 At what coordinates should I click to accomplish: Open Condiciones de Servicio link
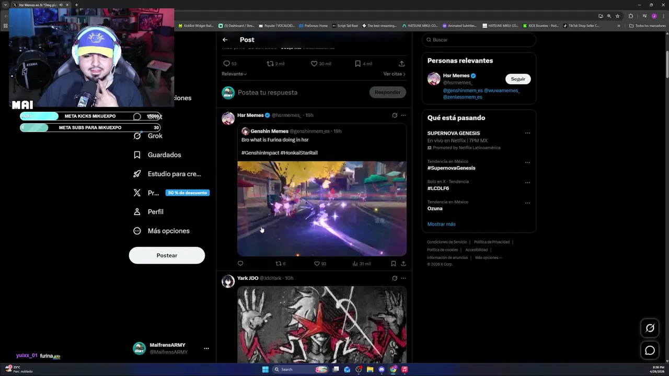447,242
